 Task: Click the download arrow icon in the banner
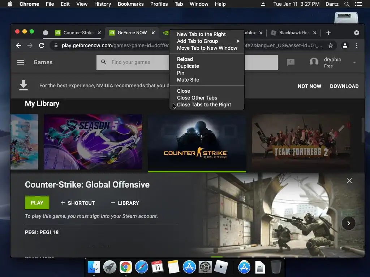(x=23, y=85)
